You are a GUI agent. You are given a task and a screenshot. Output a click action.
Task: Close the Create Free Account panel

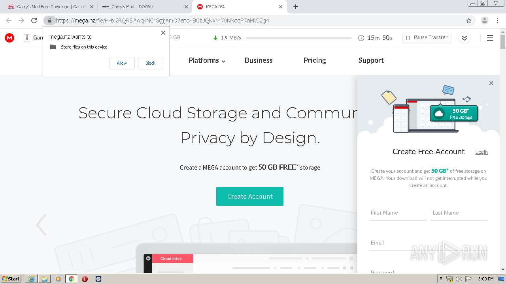click(491, 83)
